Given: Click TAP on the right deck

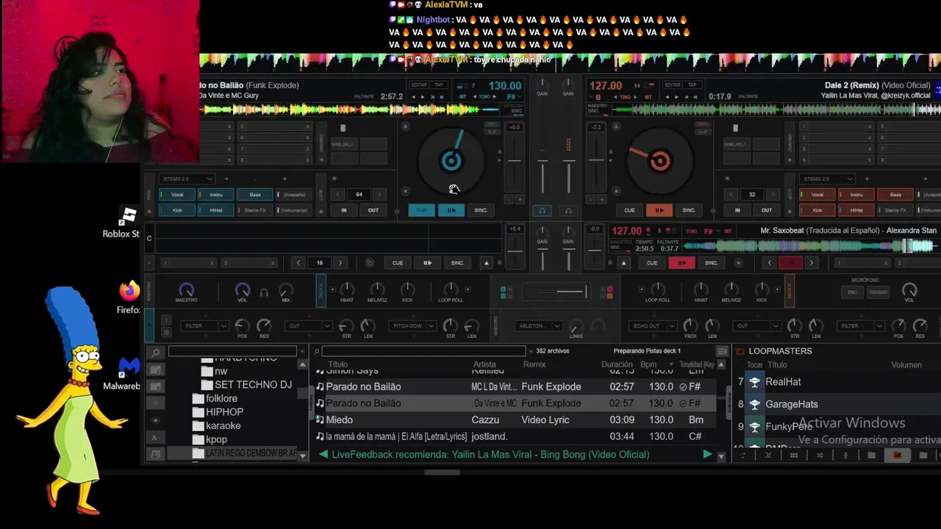Looking at the screenshot, I should (692, 85).
